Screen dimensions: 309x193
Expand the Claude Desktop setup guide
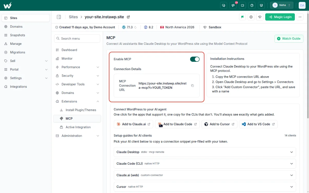tap(205, 152)
